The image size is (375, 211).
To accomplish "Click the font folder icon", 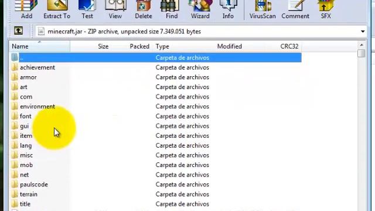I will tap(15, 116).
